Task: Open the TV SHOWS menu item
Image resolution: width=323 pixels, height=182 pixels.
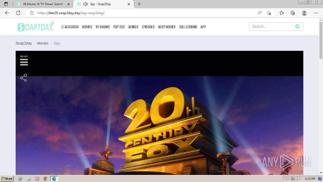Action: point(102,27)
